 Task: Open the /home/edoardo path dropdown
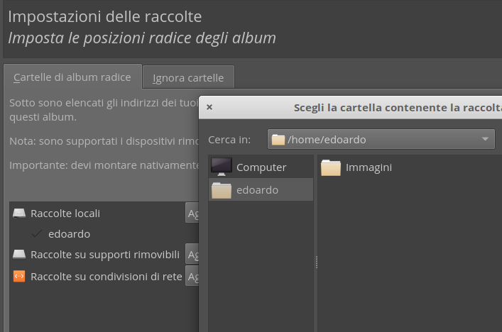[381, 140]
